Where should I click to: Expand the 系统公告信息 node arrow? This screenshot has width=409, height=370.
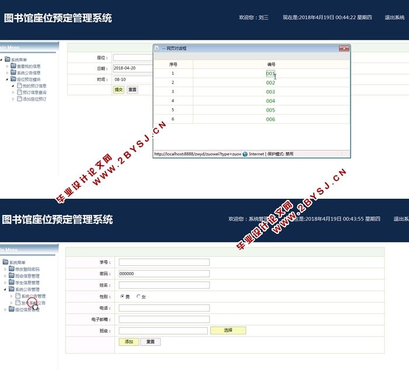point(7,72)
